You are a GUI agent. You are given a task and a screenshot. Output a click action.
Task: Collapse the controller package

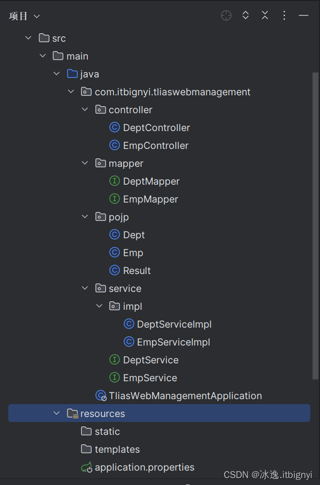pyautogui.click(x=85, y=110)
